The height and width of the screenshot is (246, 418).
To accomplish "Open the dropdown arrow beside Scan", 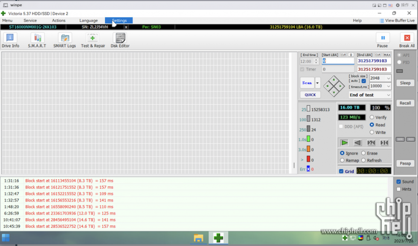I will (x=317, y=83).
